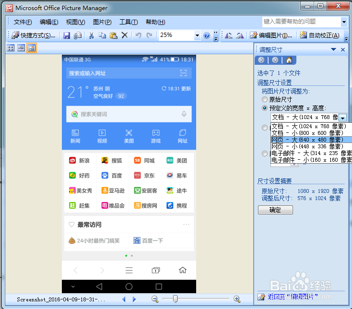
Task: Click the Copy icon
Action: coord(102,36)
